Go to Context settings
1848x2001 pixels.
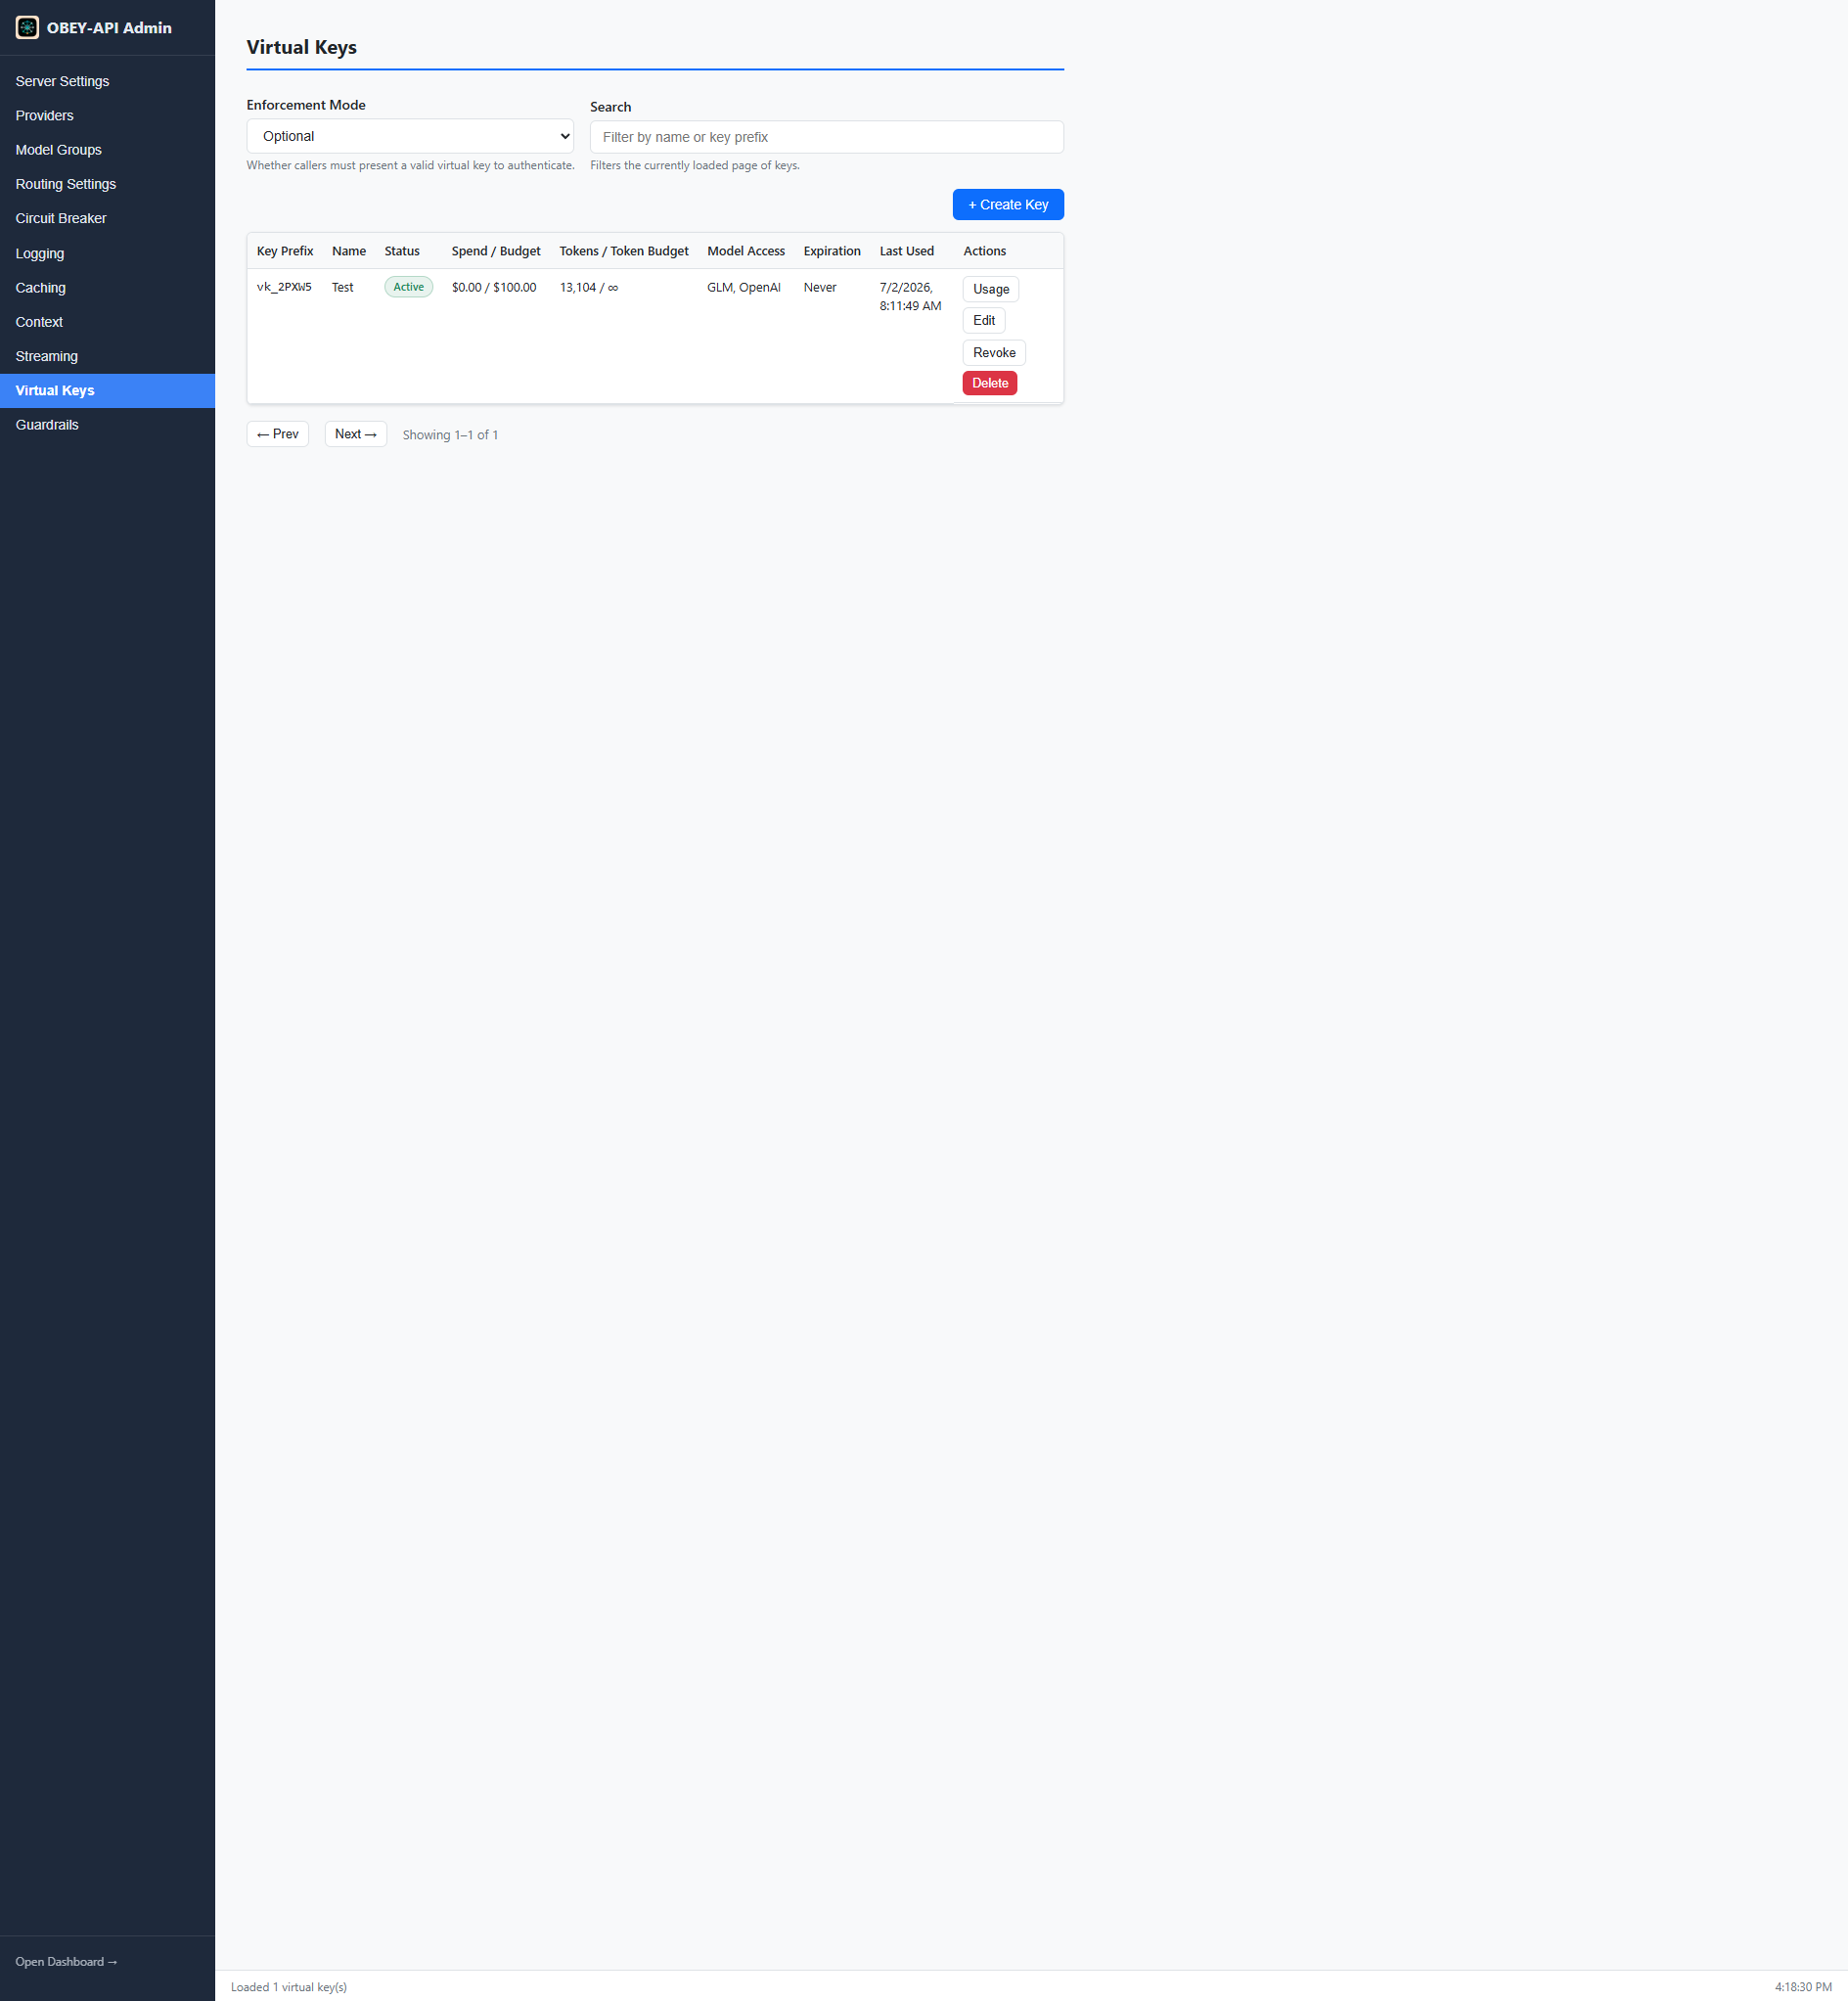point(107,322)
